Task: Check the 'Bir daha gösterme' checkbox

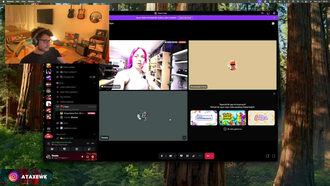Action: tap(225, 129)
